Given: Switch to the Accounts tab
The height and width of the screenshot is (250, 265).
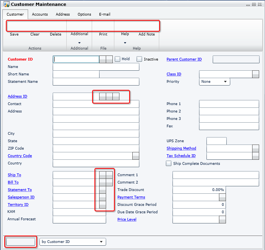Looking at the screenshot, I should click(x=40, y=14).
